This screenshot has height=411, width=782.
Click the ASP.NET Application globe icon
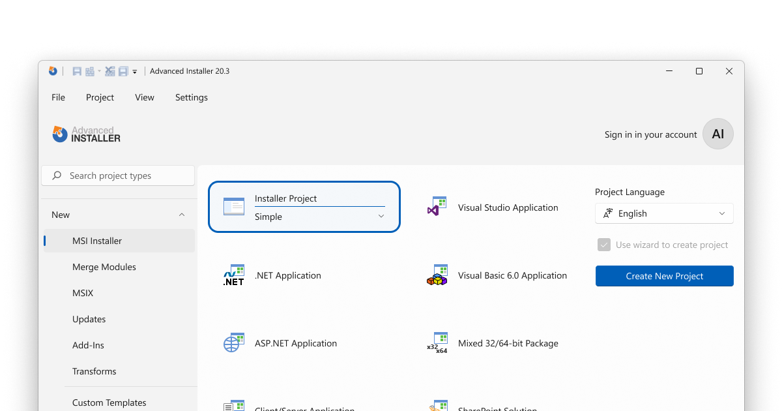coord(233,342)
